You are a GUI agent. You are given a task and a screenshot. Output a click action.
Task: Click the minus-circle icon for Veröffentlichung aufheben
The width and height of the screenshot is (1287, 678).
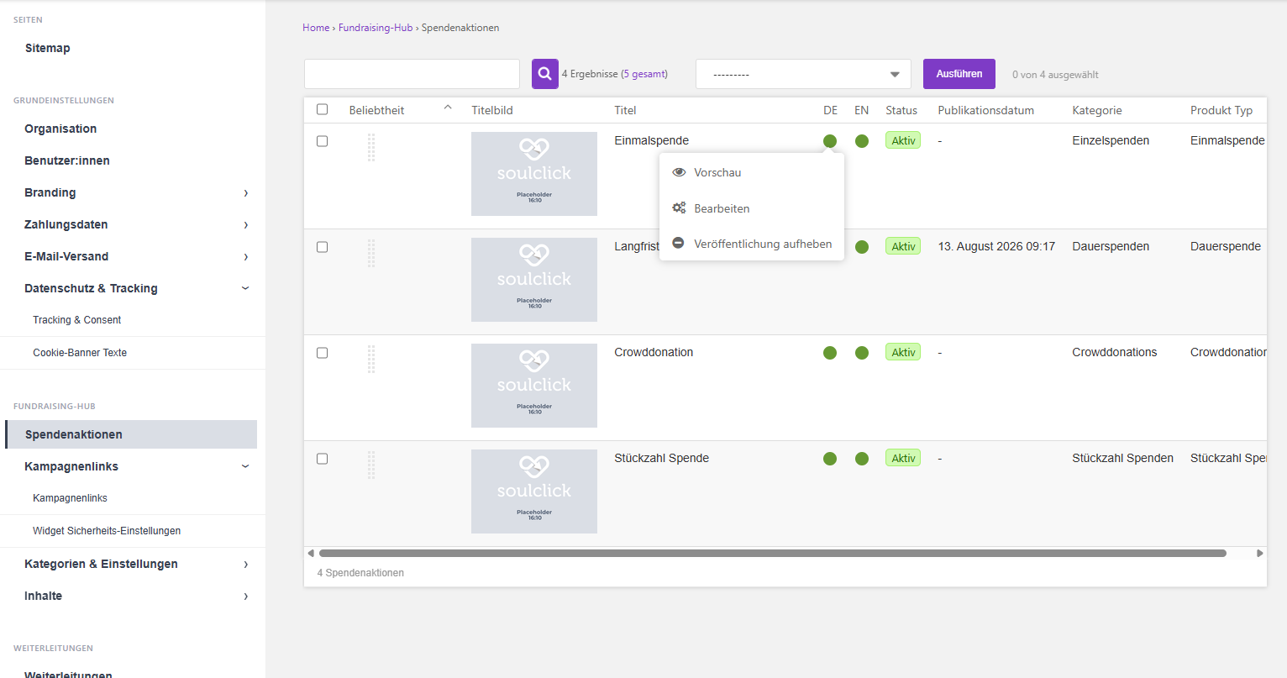pos(678,243)
